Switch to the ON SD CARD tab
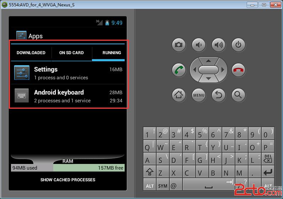The width and height of the screenshot is (283, 199). click(x=72, y=53)
